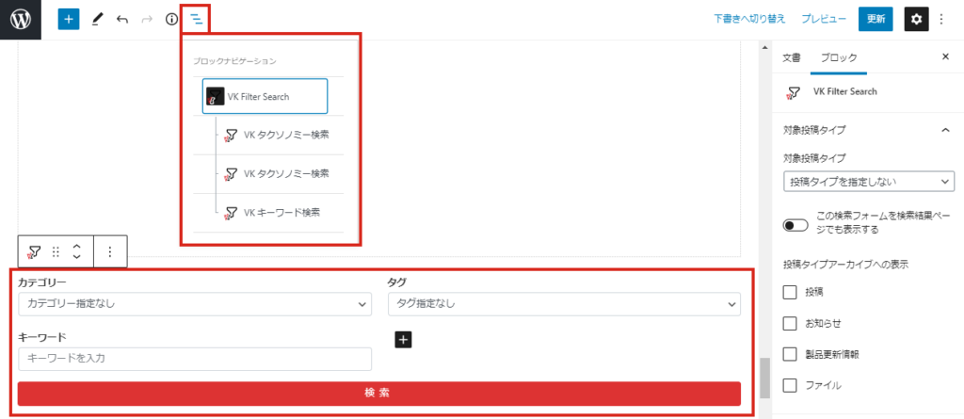
Task: Click the 更新 button
Action: [x=876, y=19]
